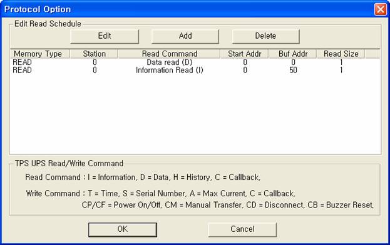
Task: Select the Data read (D) row
Action: click(195, 62)
